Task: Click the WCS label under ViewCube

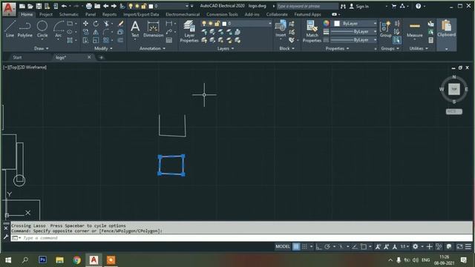Action: point(453,111)
